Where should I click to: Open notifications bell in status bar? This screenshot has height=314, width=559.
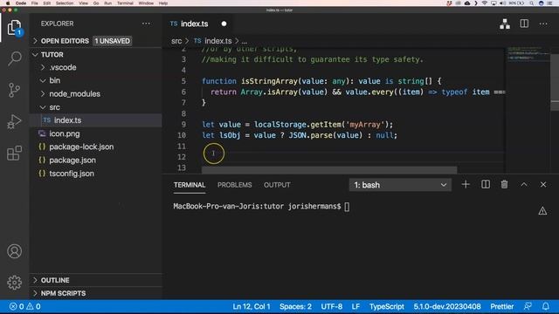[545, 306]
